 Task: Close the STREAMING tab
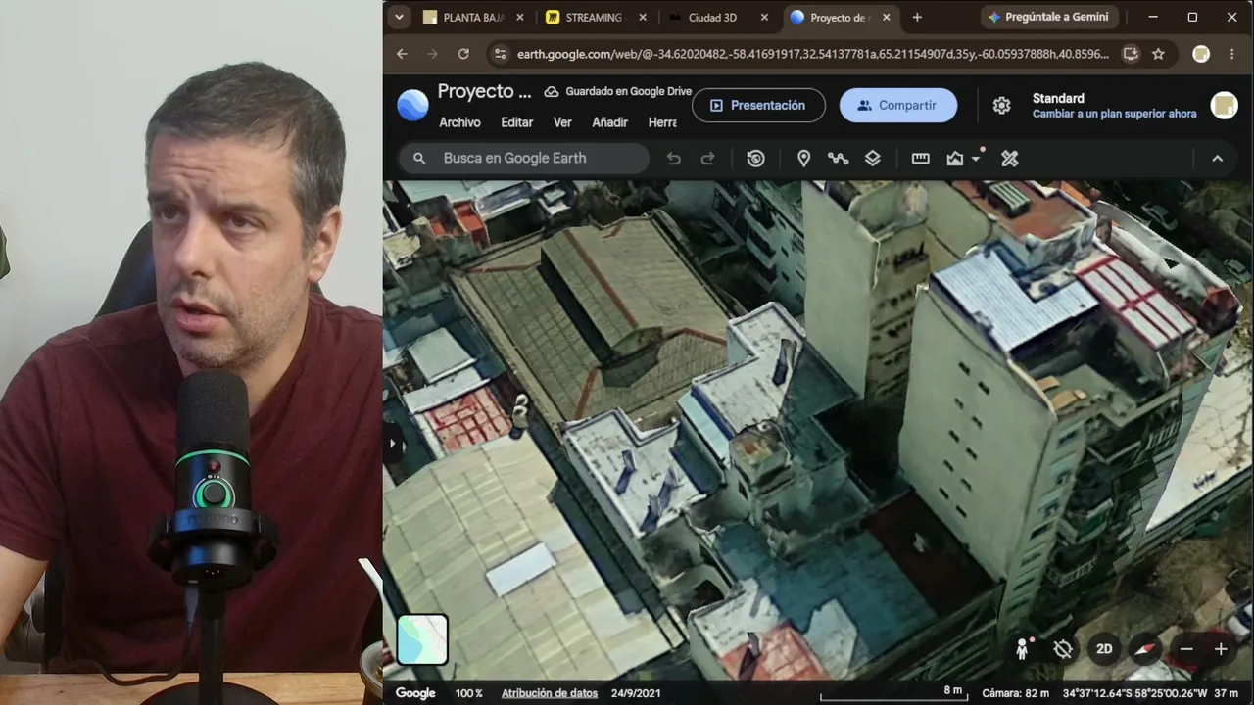(x=643, y=17)
